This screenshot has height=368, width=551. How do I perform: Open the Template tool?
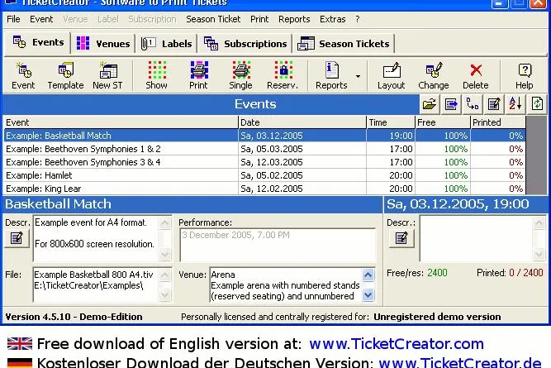[65, 75]
